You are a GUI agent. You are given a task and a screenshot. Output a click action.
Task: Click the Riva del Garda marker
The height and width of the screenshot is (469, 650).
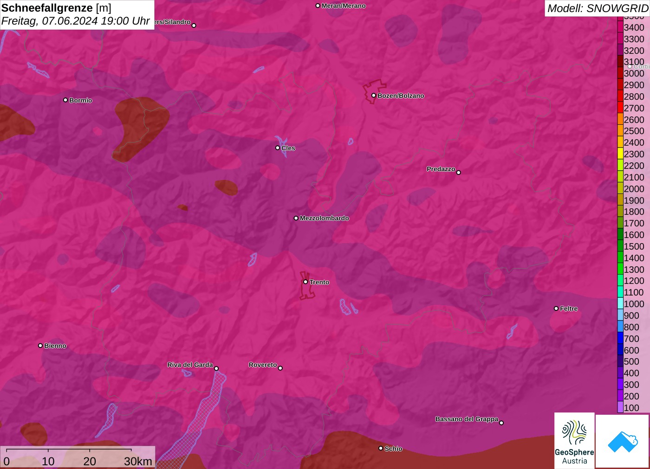click(216, 368)
